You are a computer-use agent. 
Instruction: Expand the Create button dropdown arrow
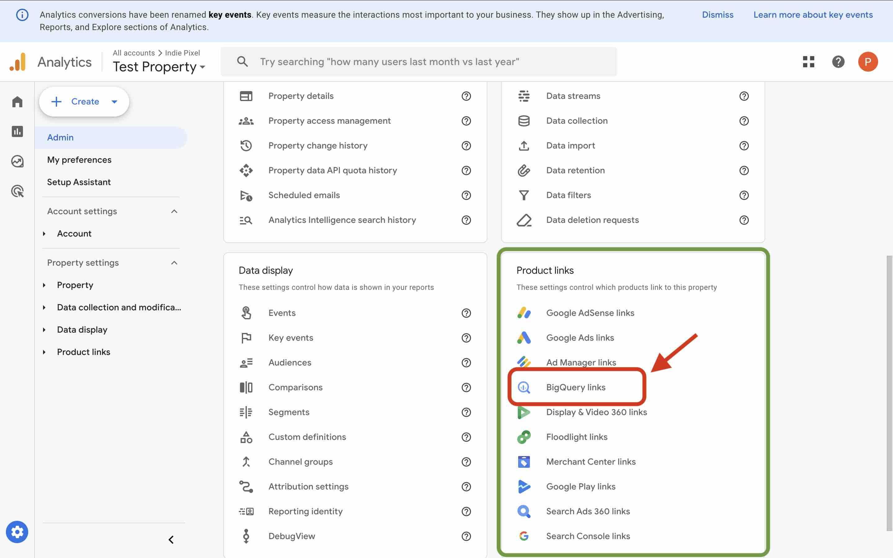point(115,101)
